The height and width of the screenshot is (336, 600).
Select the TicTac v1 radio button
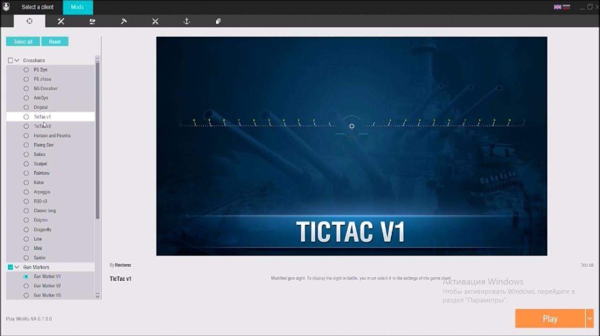26,117
